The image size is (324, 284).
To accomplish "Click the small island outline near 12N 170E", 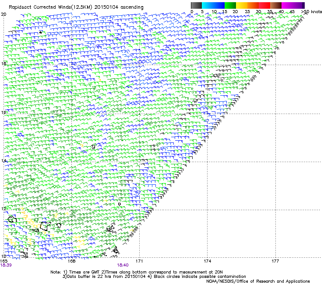I will [120, 204].
